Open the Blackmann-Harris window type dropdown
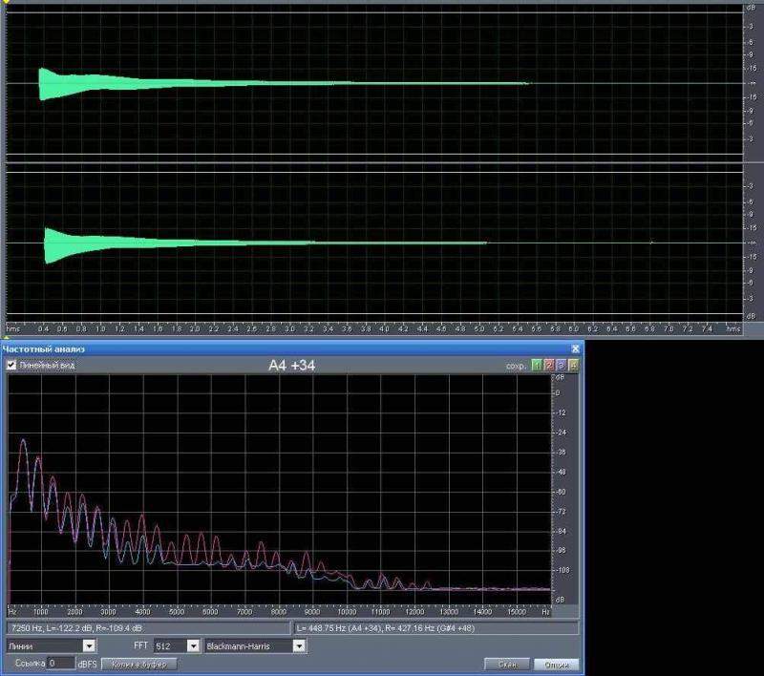The image size is (764, 676). coord(299,646)
